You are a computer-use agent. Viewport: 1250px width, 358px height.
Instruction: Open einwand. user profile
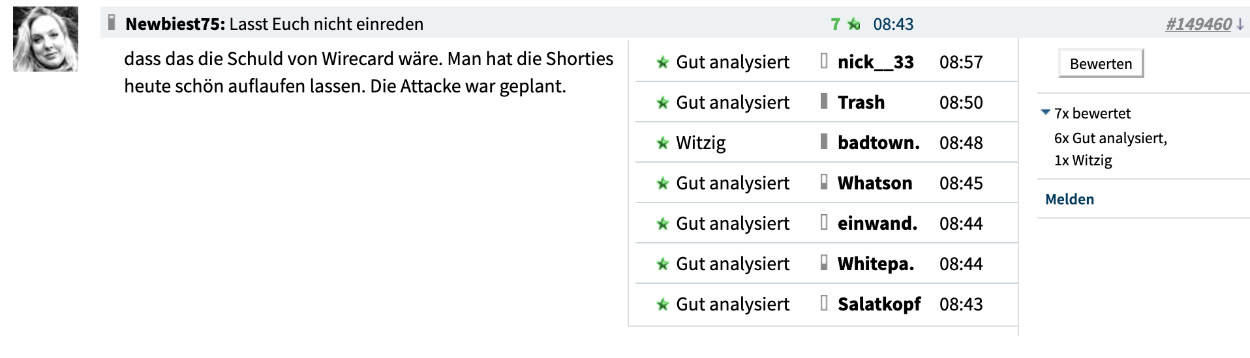click(877, 224)
